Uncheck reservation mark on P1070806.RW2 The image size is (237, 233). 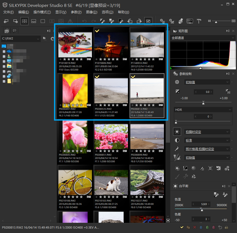[97, 31]
